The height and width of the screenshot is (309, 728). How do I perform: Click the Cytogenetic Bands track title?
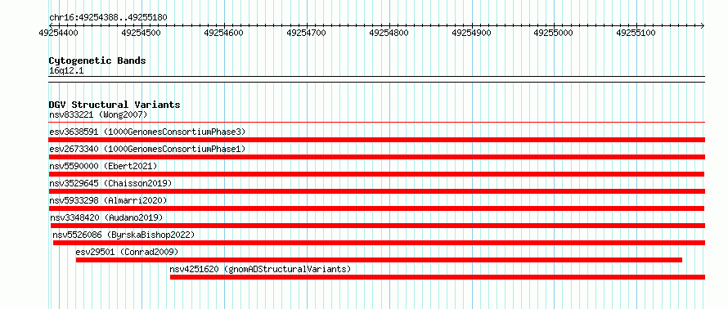(x=97, y=60)
